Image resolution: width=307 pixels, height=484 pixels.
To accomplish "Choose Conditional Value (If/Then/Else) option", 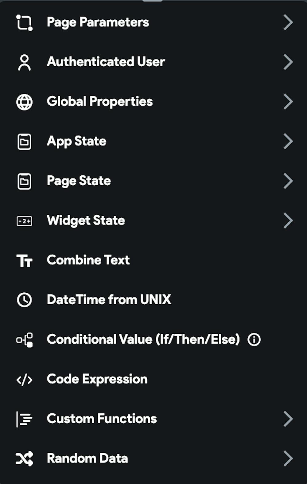I will [x=143, y=340].
